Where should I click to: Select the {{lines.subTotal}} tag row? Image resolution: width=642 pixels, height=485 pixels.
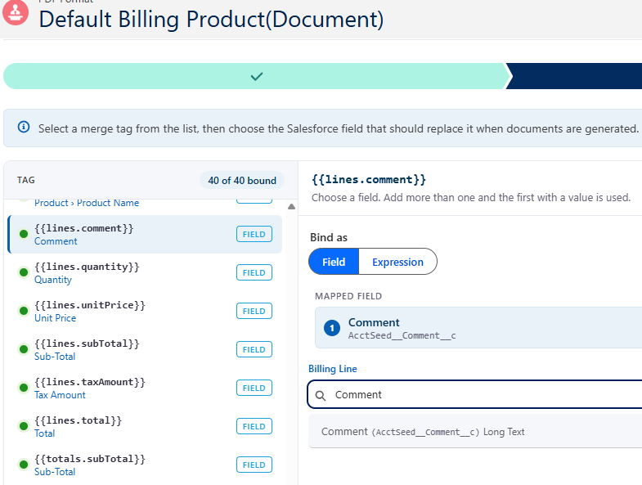click(145, 350)
